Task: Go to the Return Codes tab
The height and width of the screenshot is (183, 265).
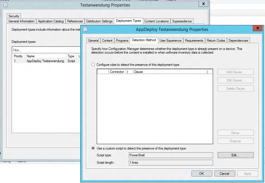Action: coord(216,41)
